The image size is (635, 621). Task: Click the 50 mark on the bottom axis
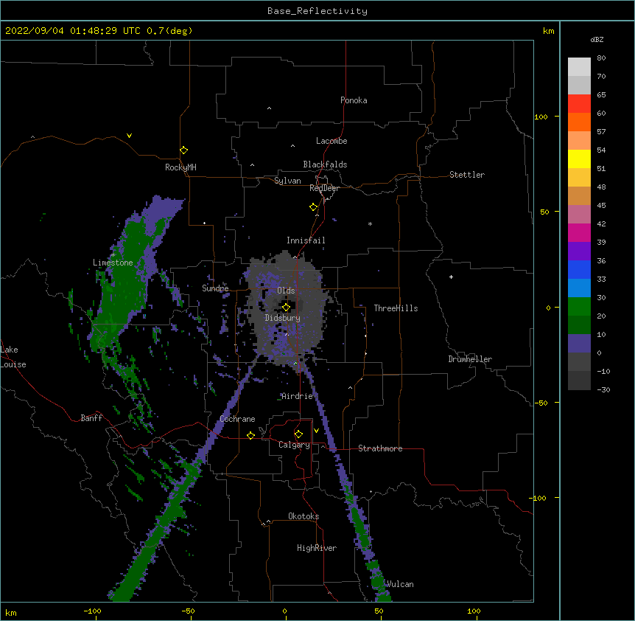click(379, 611)
